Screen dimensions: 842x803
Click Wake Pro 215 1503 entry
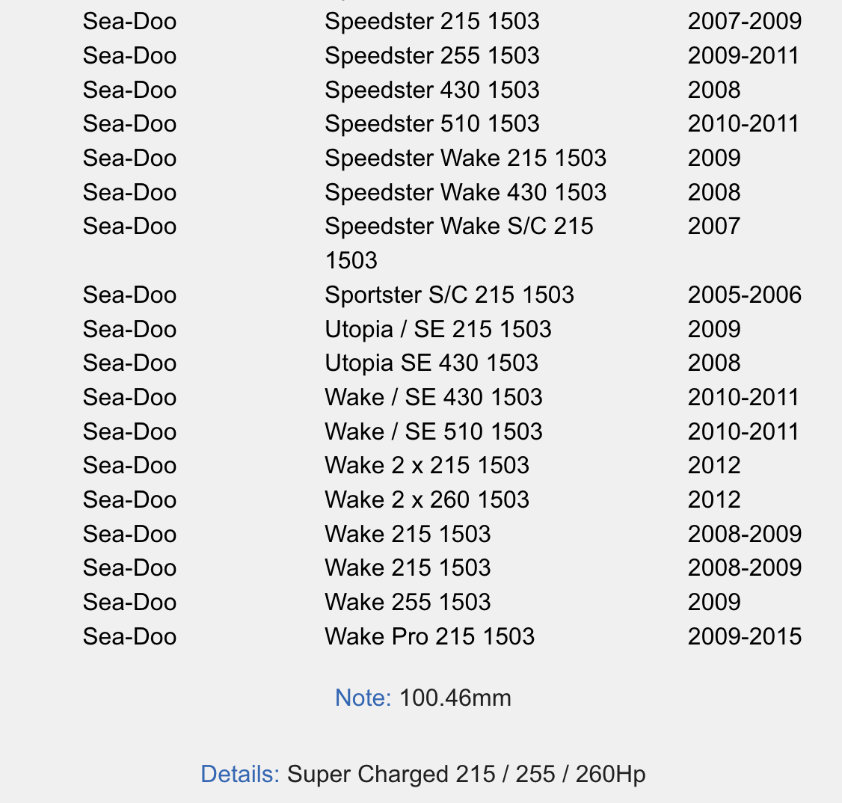429,636
